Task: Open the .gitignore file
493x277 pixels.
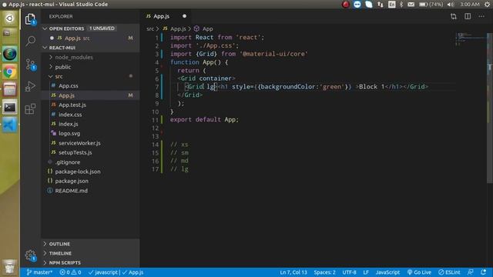Action: [67, 162]
